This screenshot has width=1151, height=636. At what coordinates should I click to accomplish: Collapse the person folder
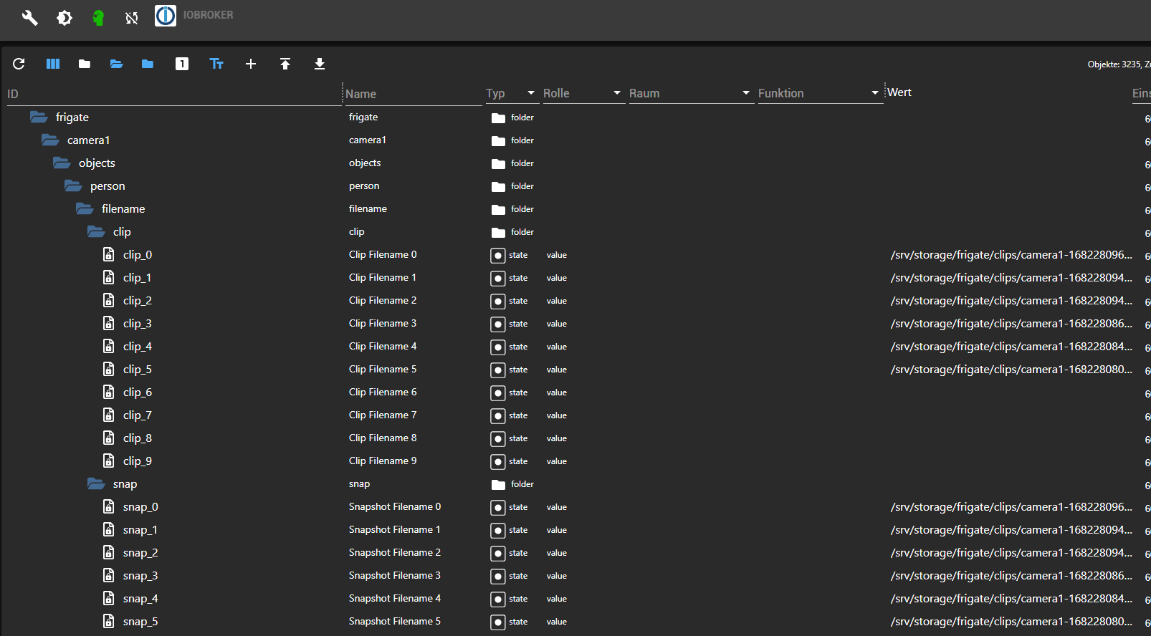click(73, 185)
